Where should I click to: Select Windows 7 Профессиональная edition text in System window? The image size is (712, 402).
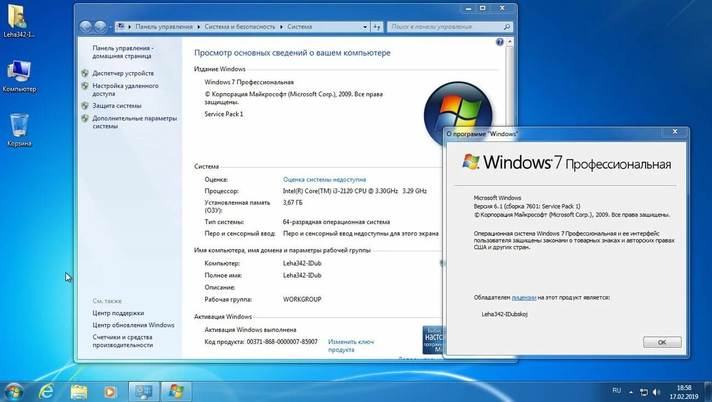pos(249,82)
